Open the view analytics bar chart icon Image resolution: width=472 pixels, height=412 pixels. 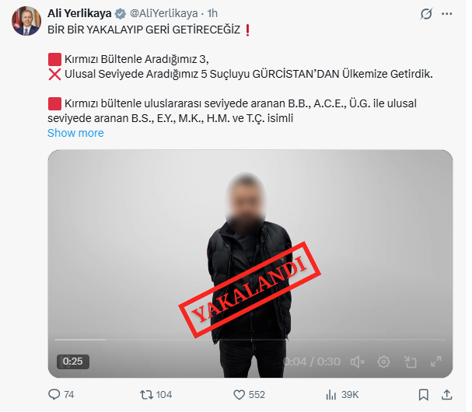[x=330, y=395]
